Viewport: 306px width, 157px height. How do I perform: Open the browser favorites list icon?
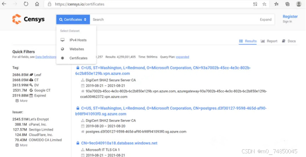(x=276, y=4)
